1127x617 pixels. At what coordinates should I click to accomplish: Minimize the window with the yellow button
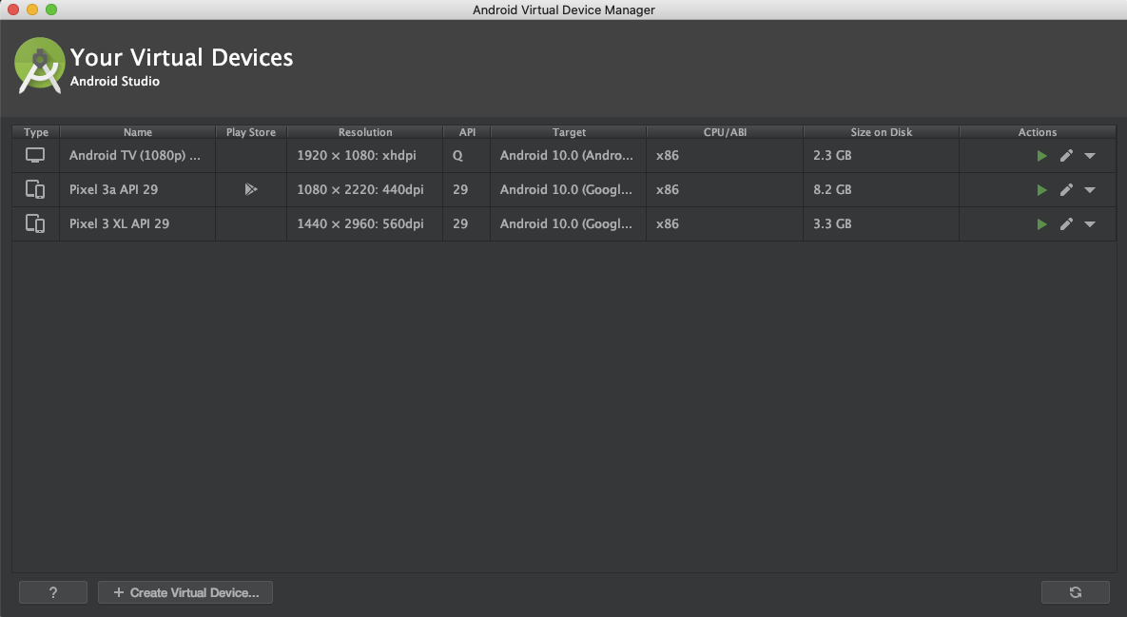[x=32, y=10]
